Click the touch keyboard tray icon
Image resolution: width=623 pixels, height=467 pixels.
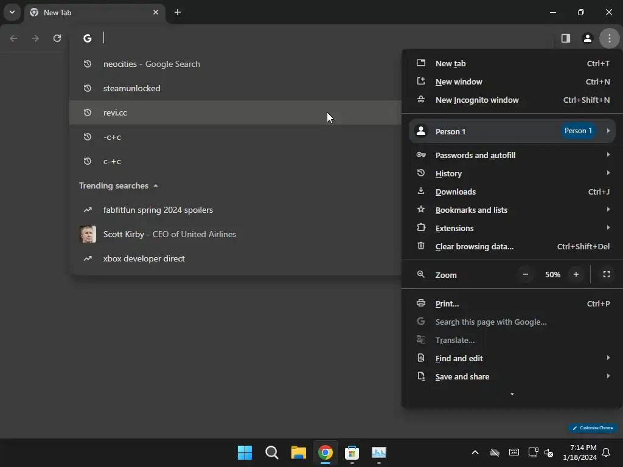pyautogui.click(x=513, y=452)
